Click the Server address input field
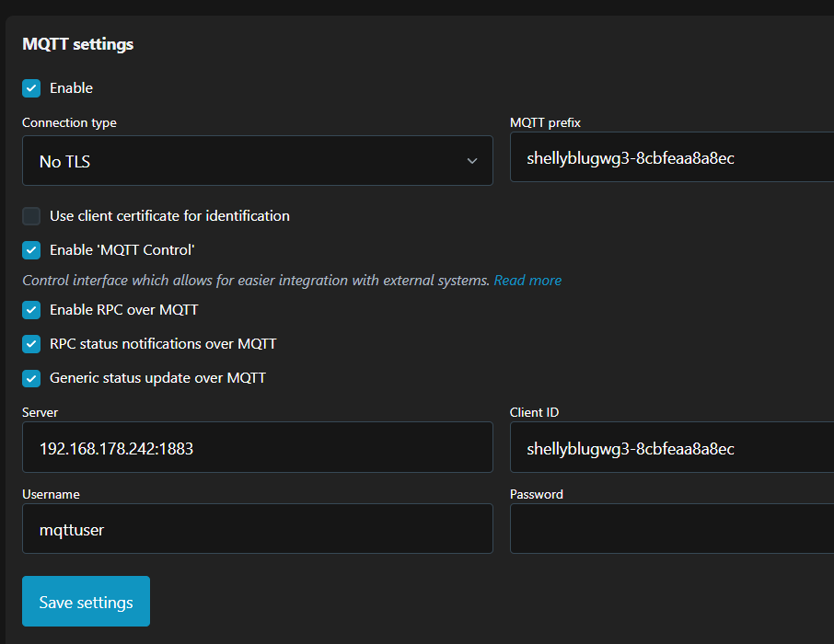The height and width of the screenshot is (644, 834). (257, 448)
